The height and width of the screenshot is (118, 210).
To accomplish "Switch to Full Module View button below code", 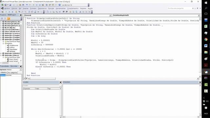I will click(27, 78).
